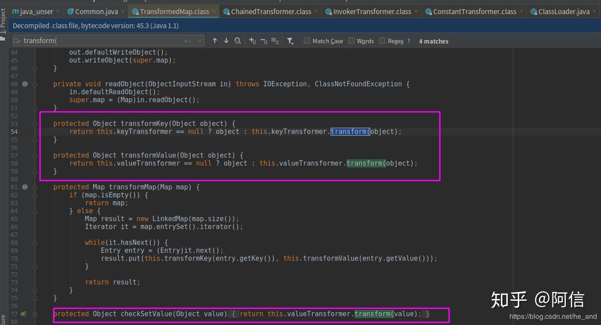Open the search filter funnel icon

[290, 41]
